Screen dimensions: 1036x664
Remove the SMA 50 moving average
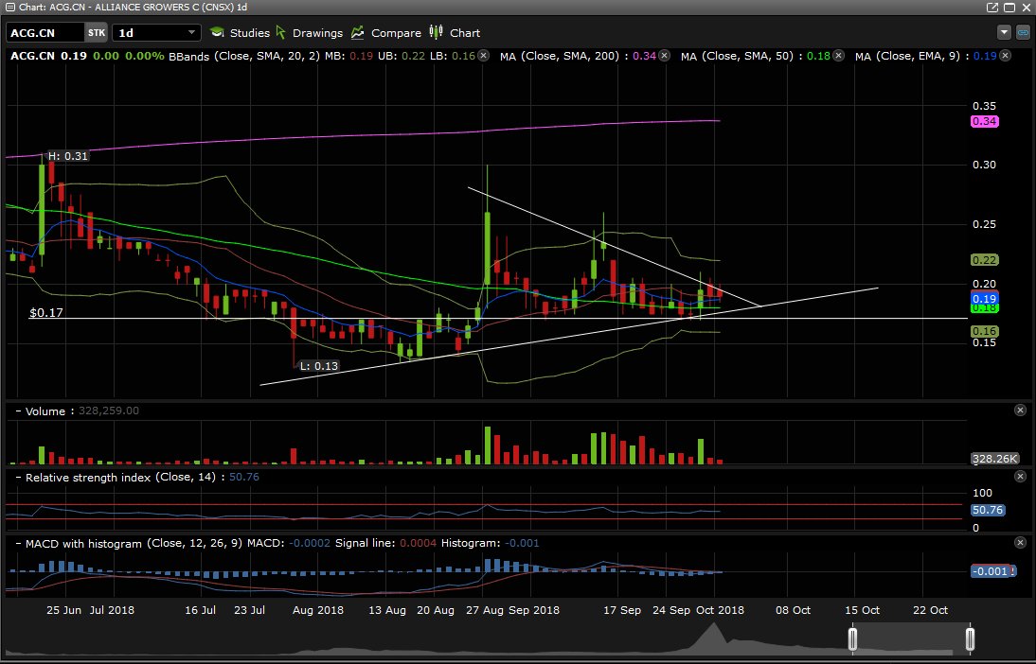838,56
